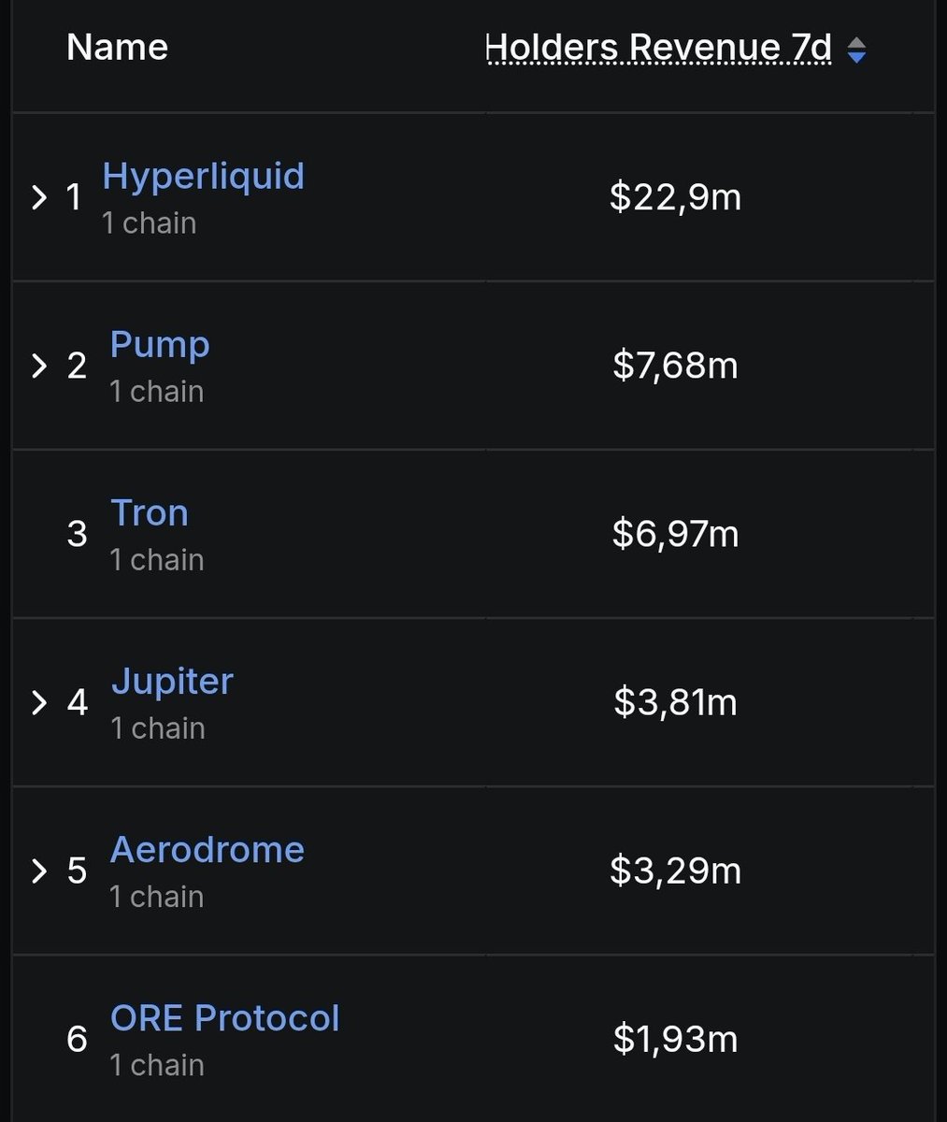Open the Hyperliquid protocol link

pyautogui.click(x=203, y=176)
